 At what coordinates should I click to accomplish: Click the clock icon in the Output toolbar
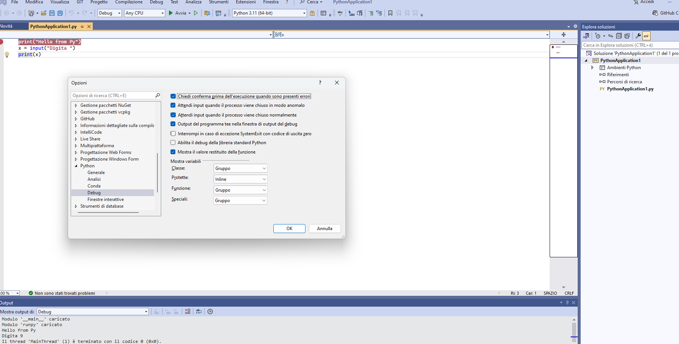coord(210,311)
